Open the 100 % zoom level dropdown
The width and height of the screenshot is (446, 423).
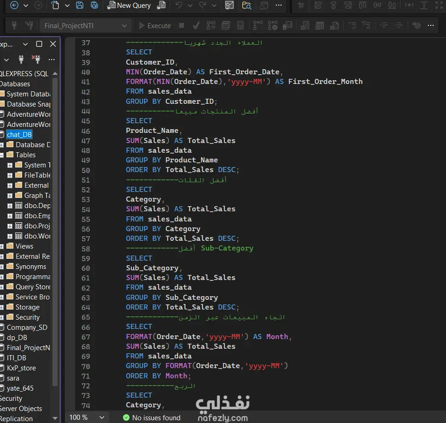point(101,417)
